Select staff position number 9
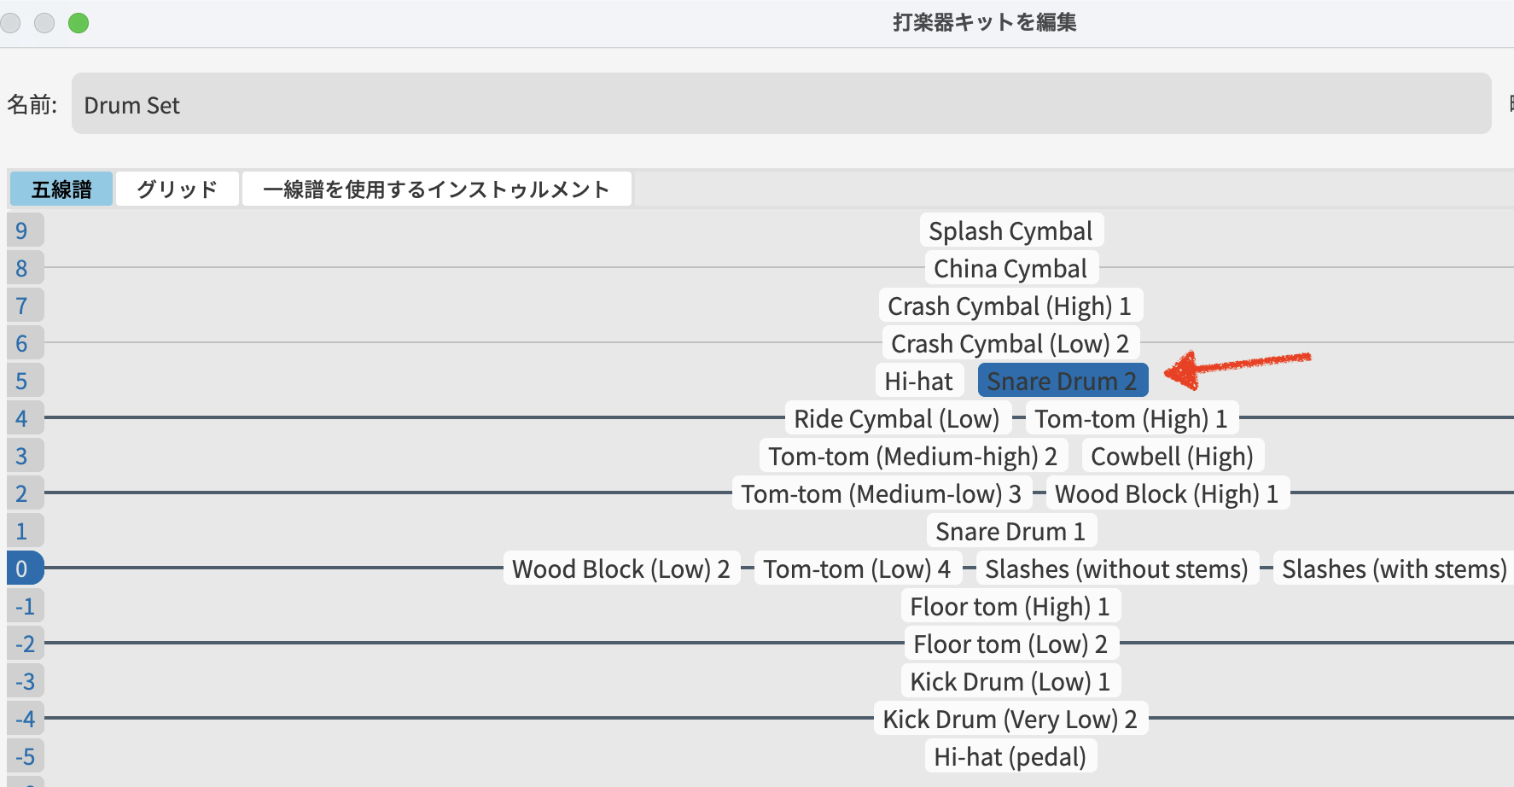This screenshot has height=787, width=1514. coord(23,230)
